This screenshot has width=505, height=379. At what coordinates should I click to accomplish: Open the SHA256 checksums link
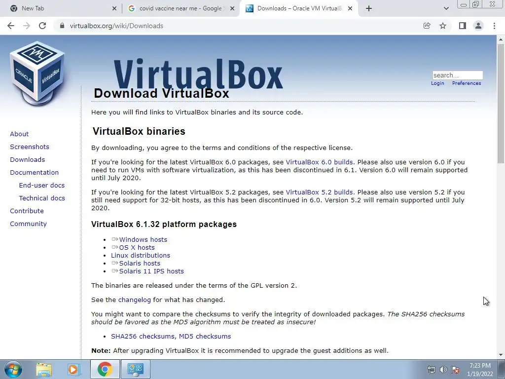pos(144,336)
